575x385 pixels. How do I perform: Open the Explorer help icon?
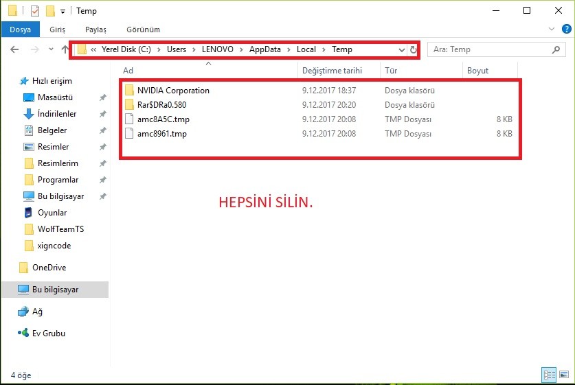[x=567, y=29]
